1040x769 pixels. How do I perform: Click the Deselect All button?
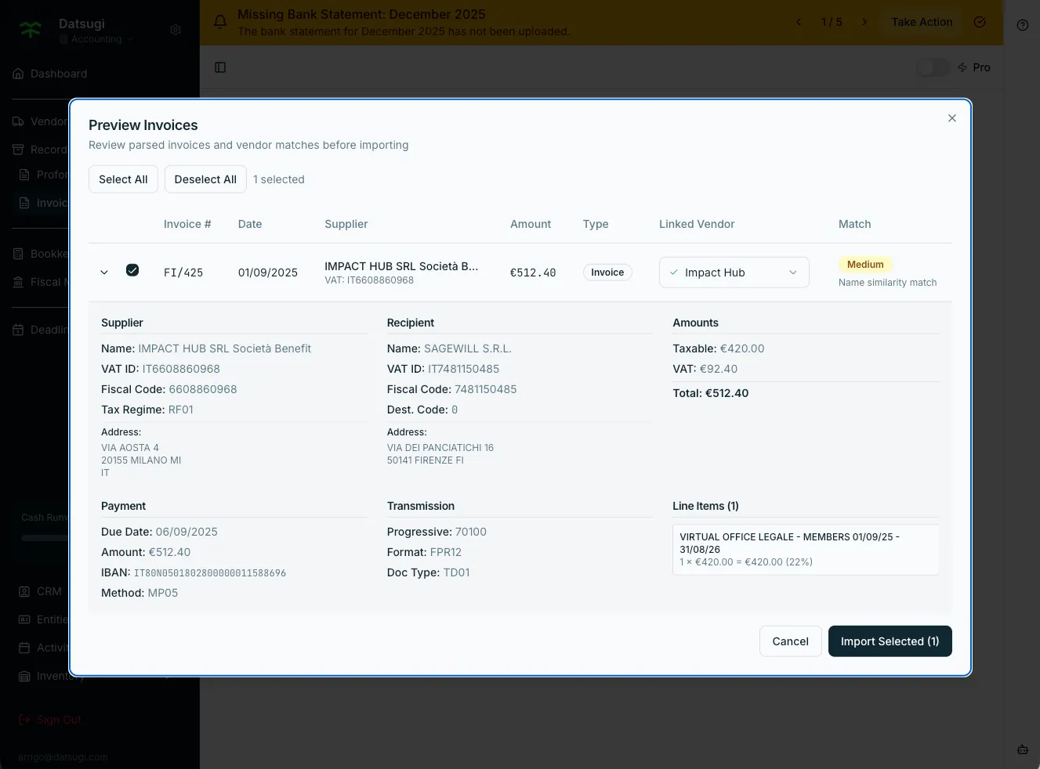[x=205, y=179]
